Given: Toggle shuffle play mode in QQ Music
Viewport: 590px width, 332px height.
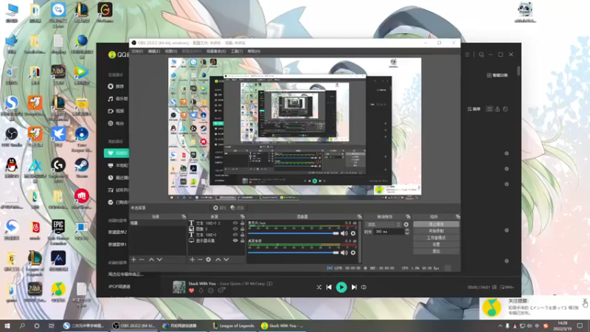Looking at the screenshot, I should pyautogui.click(x=319, y=287).
